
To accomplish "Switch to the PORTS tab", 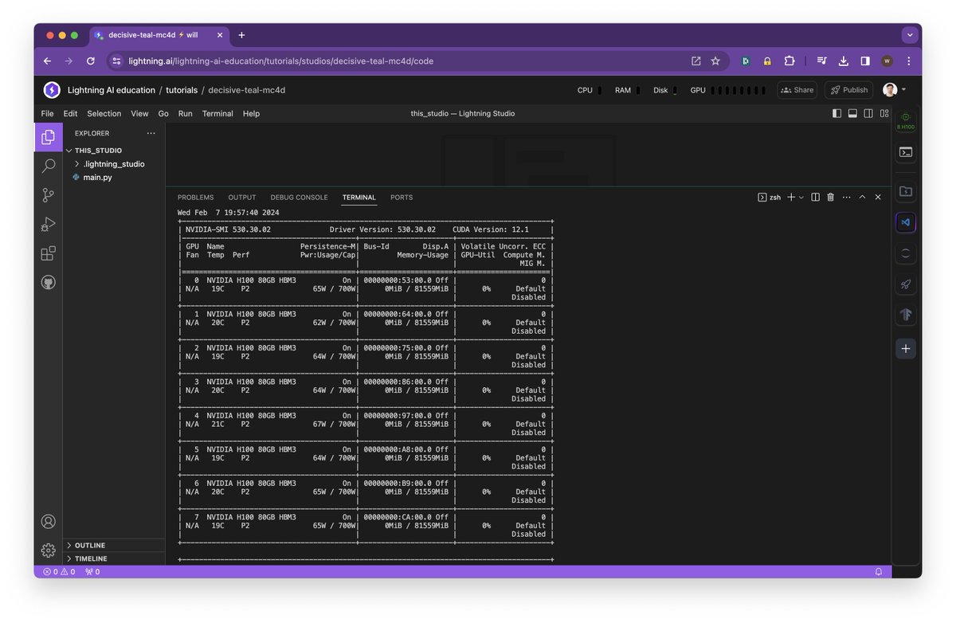I will point(402,197).
